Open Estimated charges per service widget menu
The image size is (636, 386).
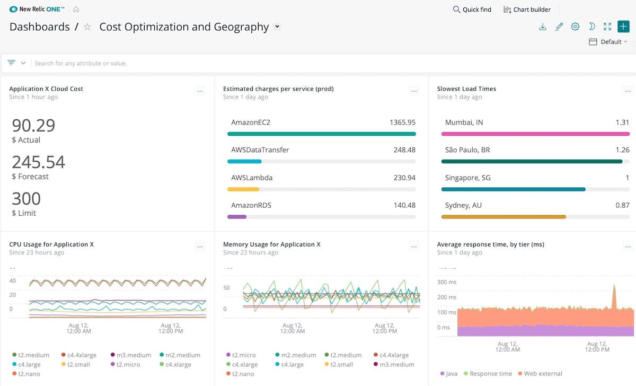coord(414,91)
